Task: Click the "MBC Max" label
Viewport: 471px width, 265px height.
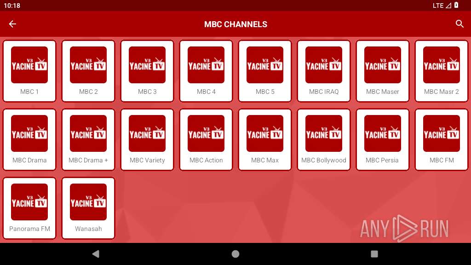Action: click(x=265, y=160)
